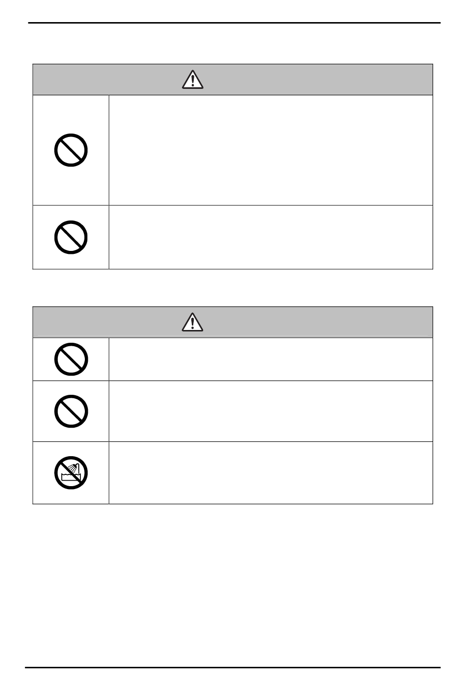The width and height of the screenshot is (466, 685).
Task: Click the warning triangle in the lower table header
Action: [x=193, y=322]
